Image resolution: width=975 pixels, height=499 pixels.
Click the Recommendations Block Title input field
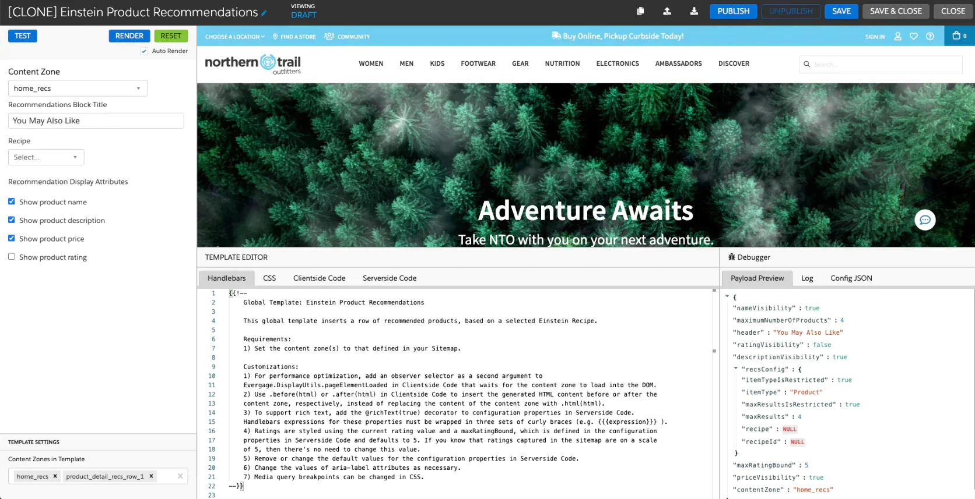click(96, 121)
